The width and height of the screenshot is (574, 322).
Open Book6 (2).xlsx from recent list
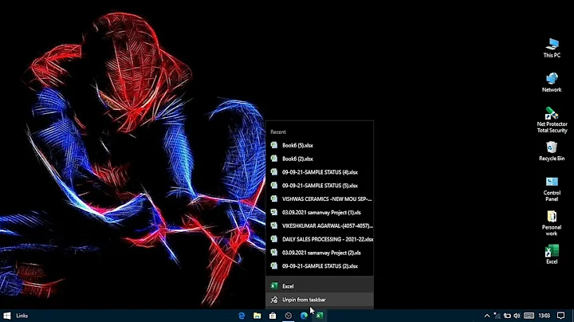tap(319, 159)
